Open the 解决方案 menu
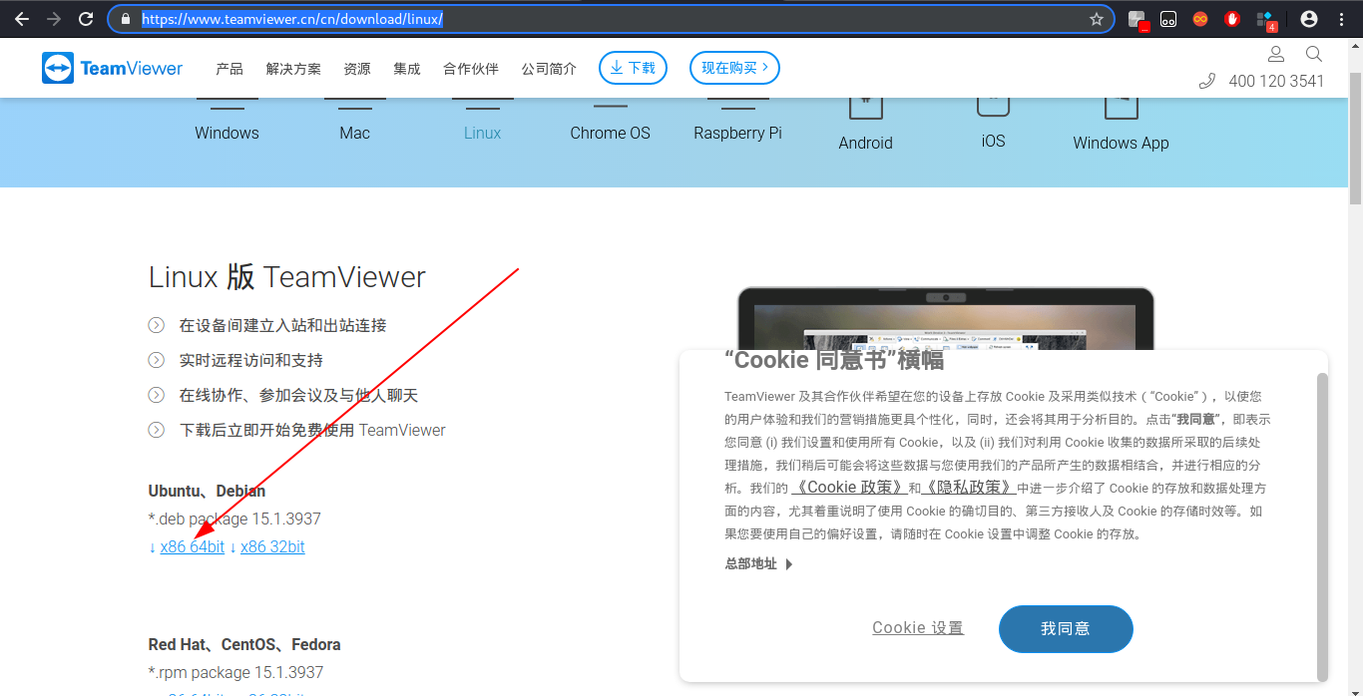The height and width of the screenshot is (696, 1363). click(293, 69)
